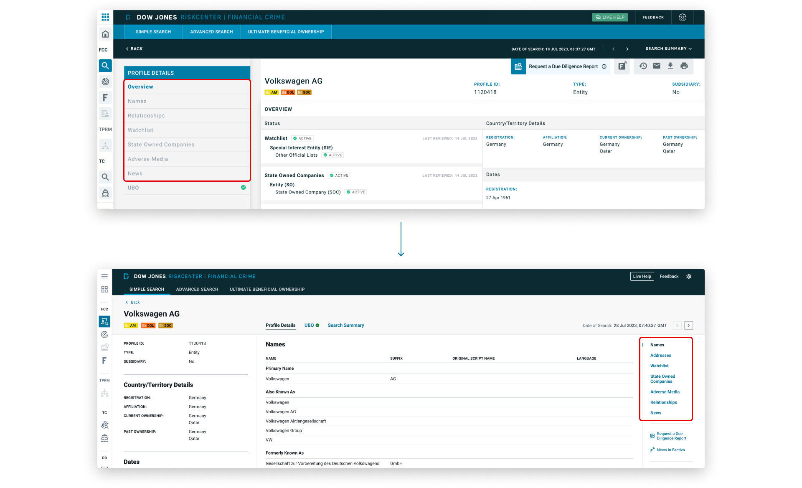Open the ship icon in lower screenshot sidebar

coord(104,438)
